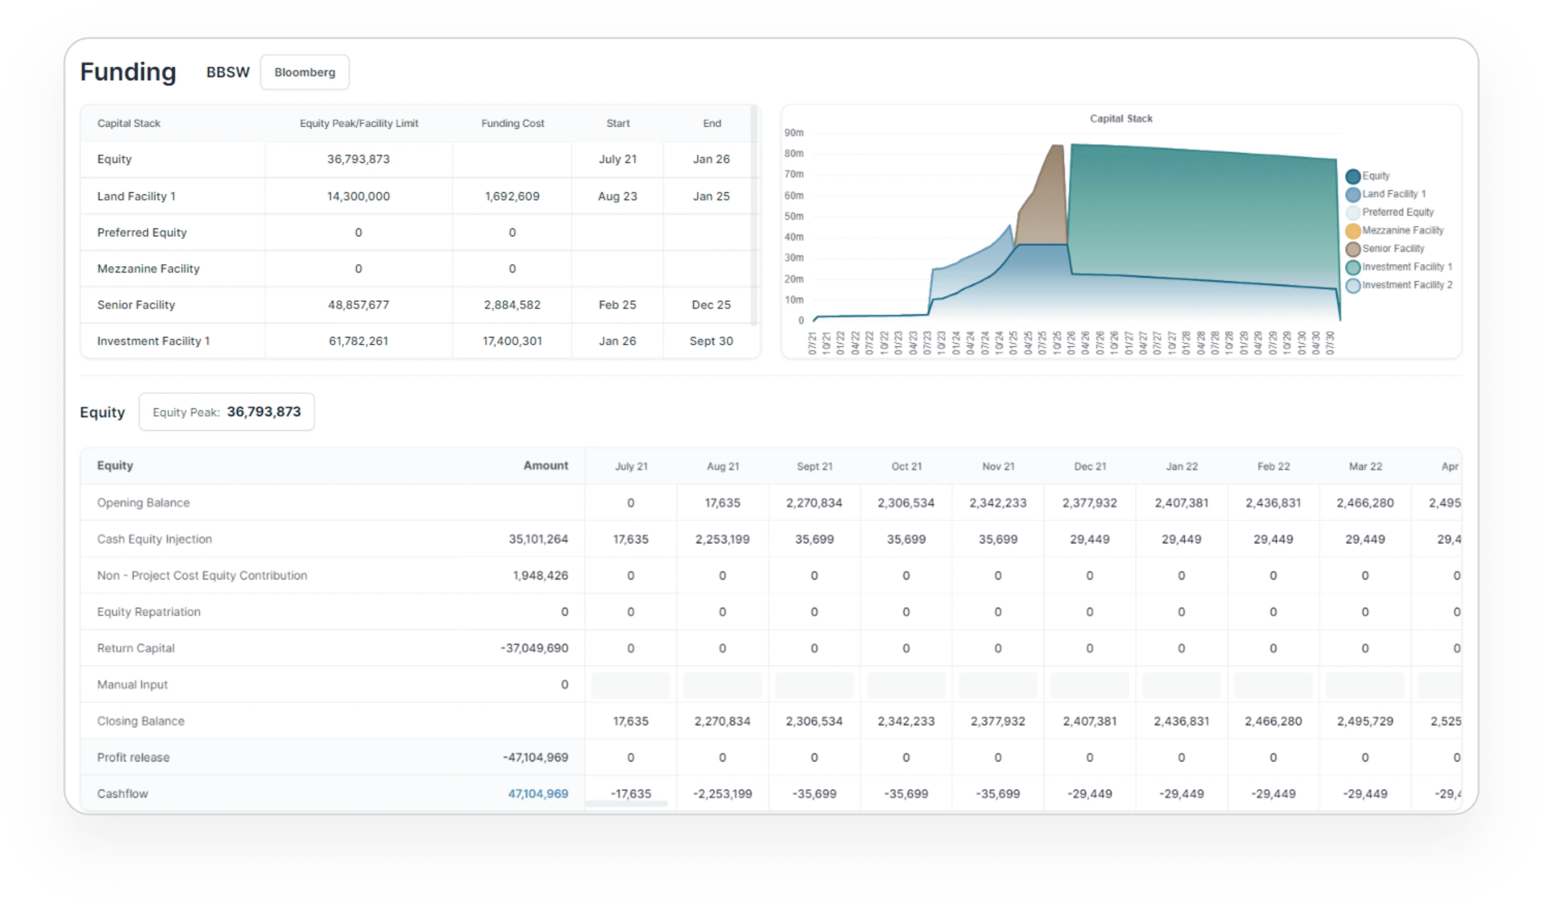The width and height of the screenshot is (1547, 909).
Task: Click the Dec 21 Manual Input field
Action: coord(1090,685)
